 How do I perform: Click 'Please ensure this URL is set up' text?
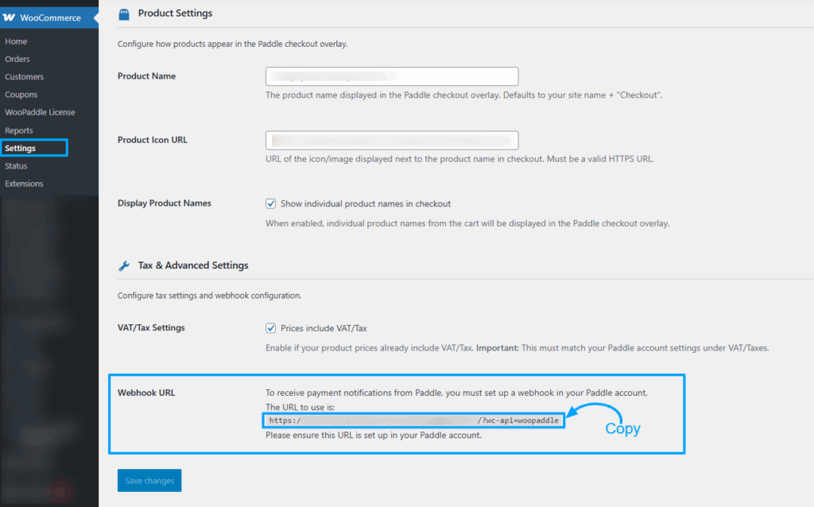click(x=374, y=435)
